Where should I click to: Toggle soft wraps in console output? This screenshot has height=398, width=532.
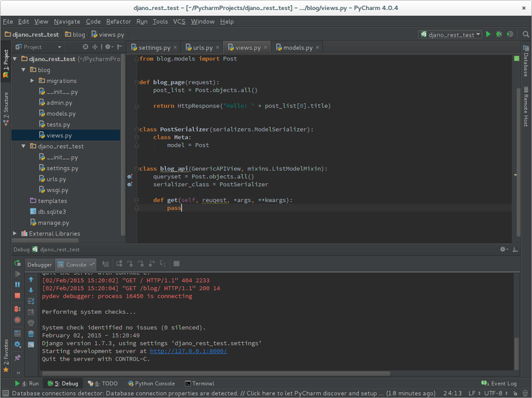(x=31, y=301)
